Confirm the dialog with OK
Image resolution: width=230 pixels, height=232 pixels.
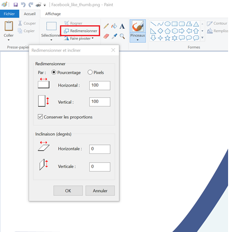point(68,191)
